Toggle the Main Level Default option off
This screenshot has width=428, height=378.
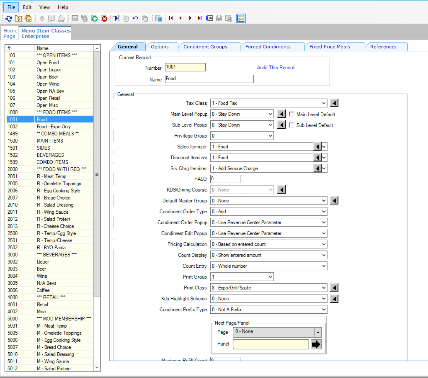(291, 114)
